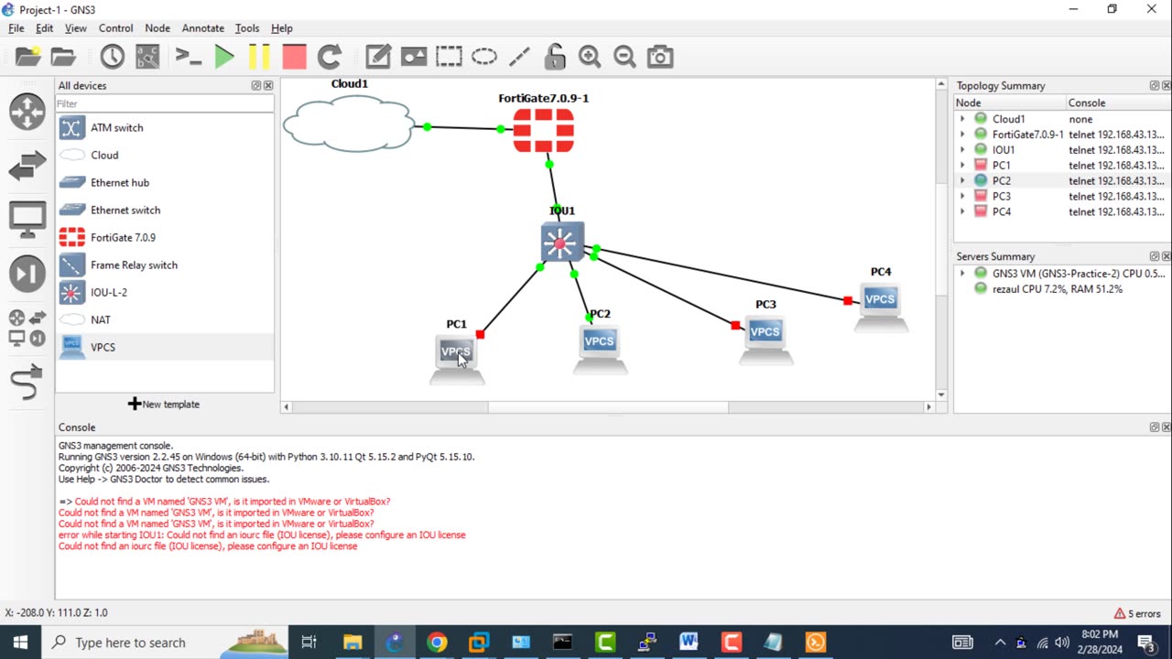Select IOU-L-2 device template
Image resolution: width=1172 pixels, height=659 pixels.
coord(165,292)
